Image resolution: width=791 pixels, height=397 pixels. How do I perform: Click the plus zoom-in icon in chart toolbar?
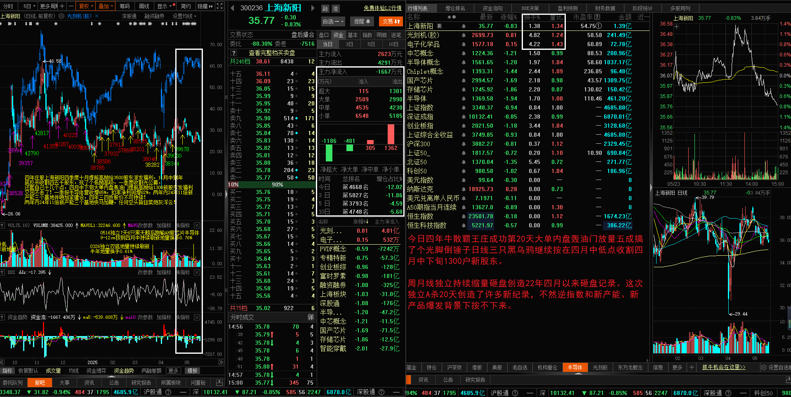62,6
